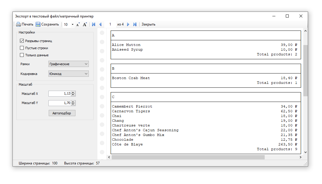Click the Ширина страницы: 100 status text
The height and width of the screenshot is (184, 322).
38,163
